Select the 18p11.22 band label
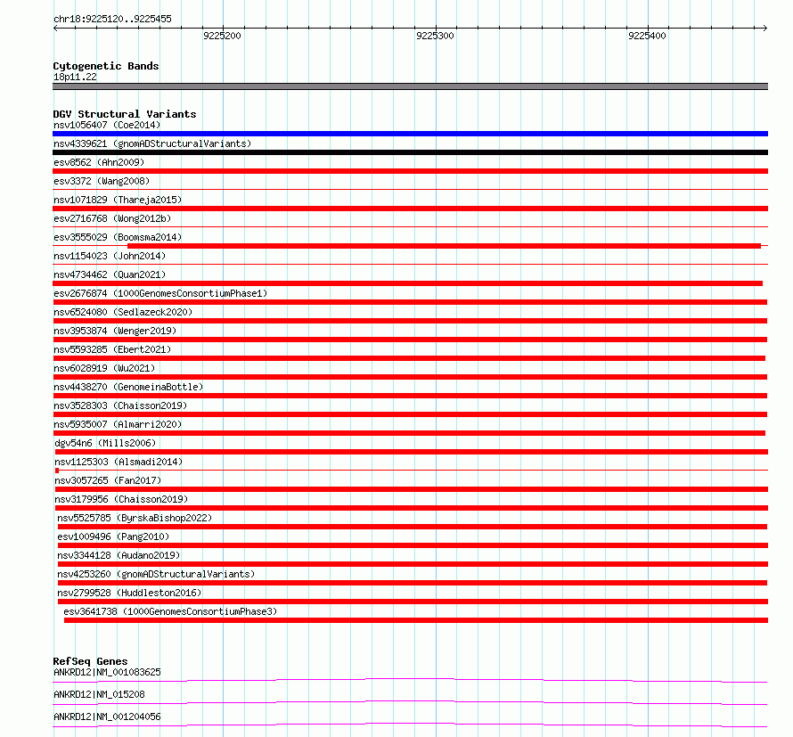This screenshot has width=793, height=737. click(x=75, y=77)
